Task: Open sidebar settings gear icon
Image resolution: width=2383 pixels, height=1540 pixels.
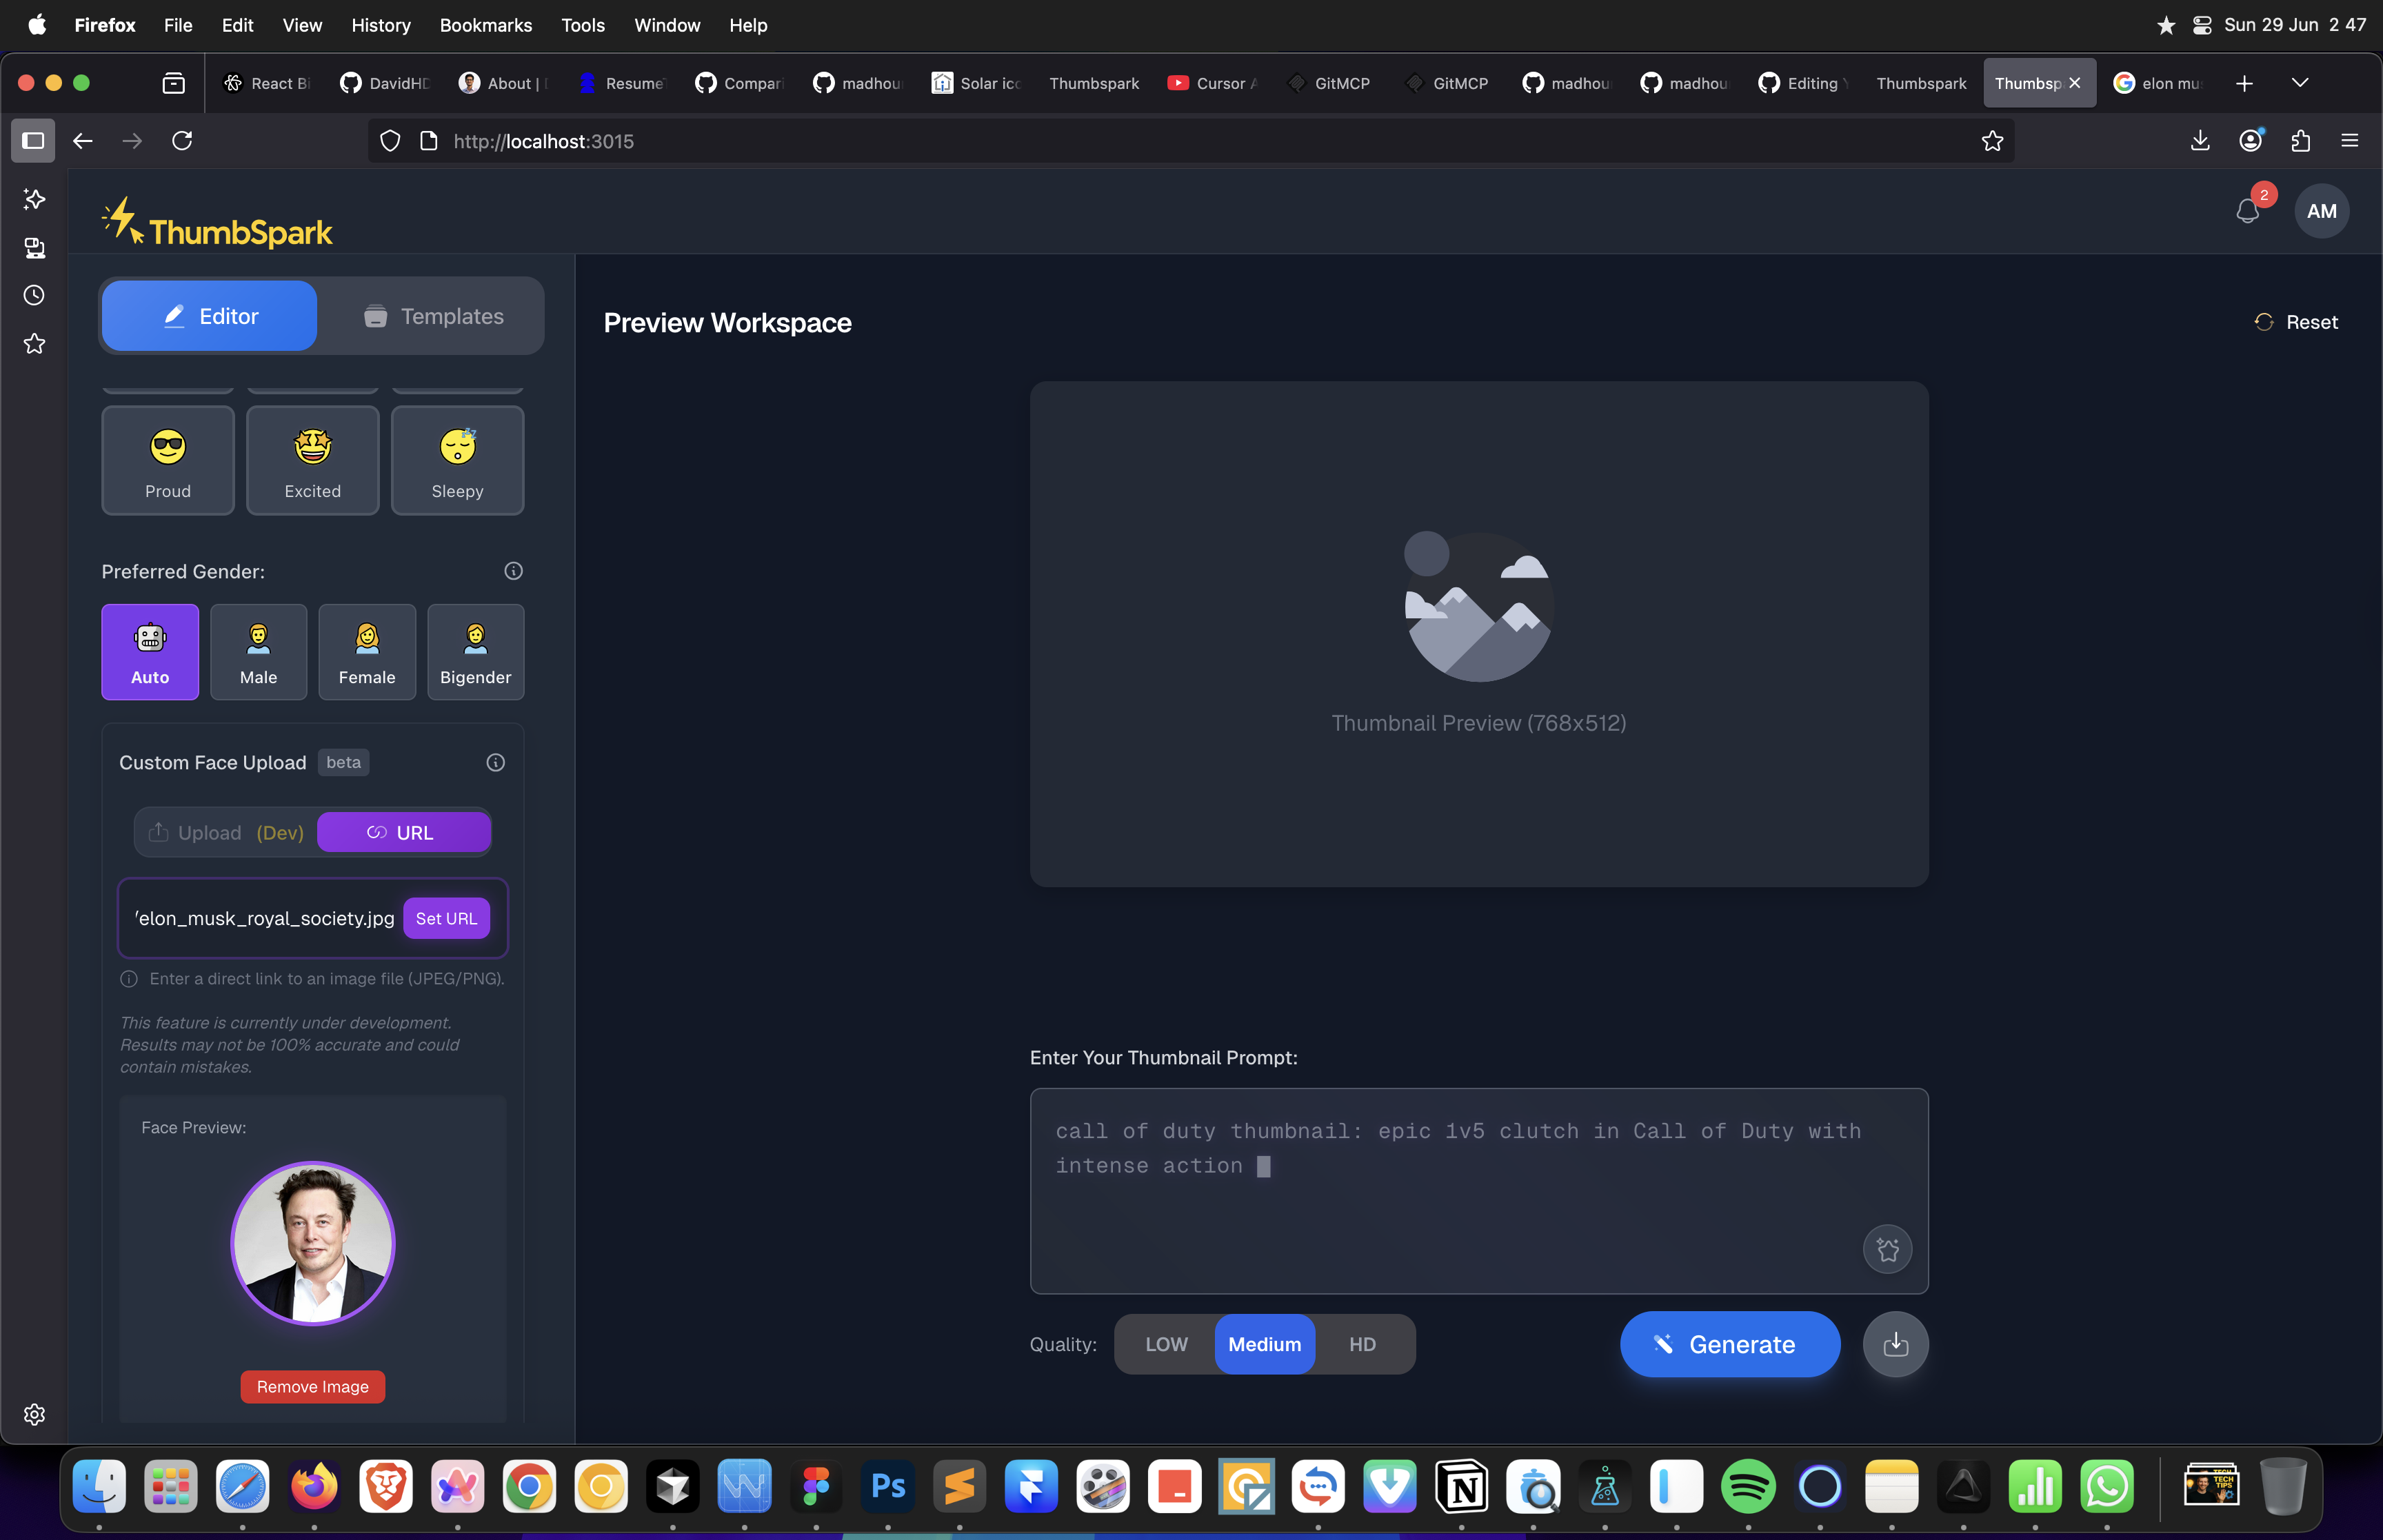Action: tap(34, 1414)
